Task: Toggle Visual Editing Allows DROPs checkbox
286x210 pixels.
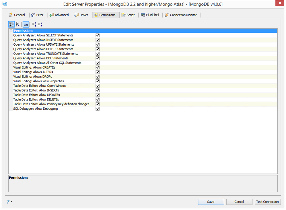Action: tap(98, 77)
